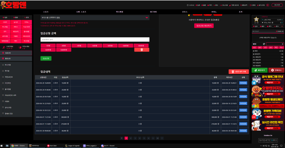Click the deposit amount input field

tap(95, 39)
